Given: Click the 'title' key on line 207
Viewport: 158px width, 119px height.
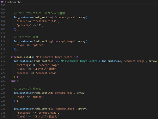Looking at the screenshot, I should [x=22, y=21].
